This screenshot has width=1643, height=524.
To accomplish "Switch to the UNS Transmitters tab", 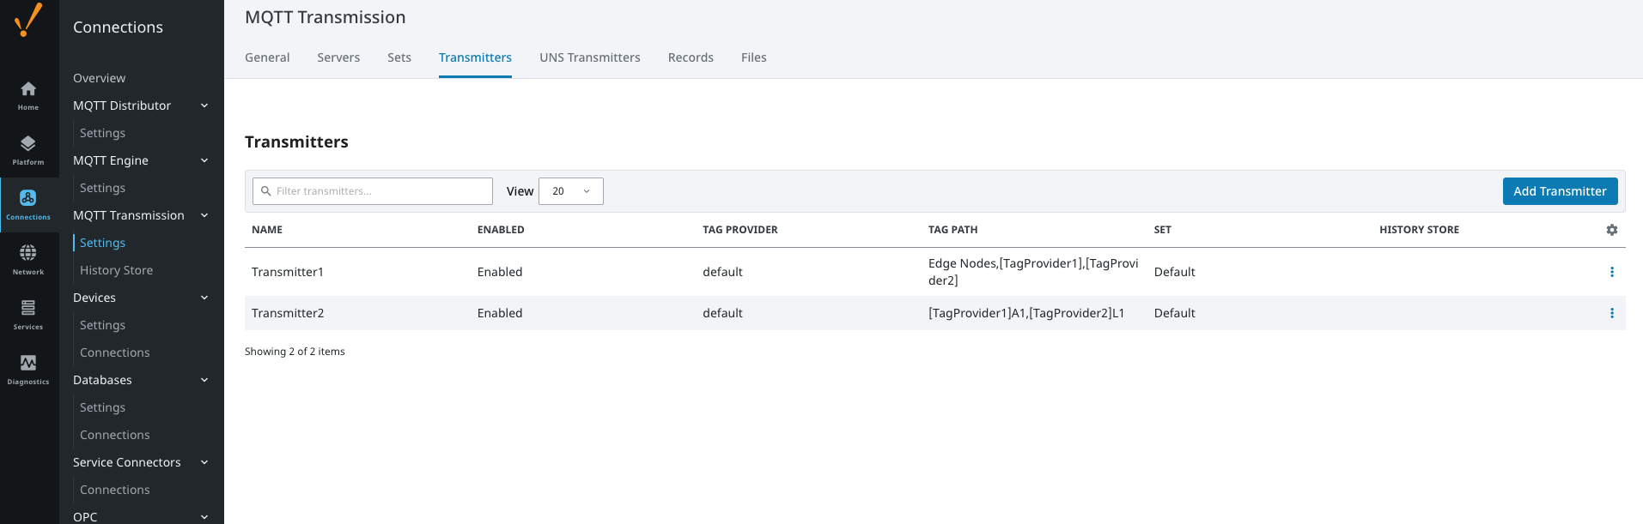I will tap(589, 57).
